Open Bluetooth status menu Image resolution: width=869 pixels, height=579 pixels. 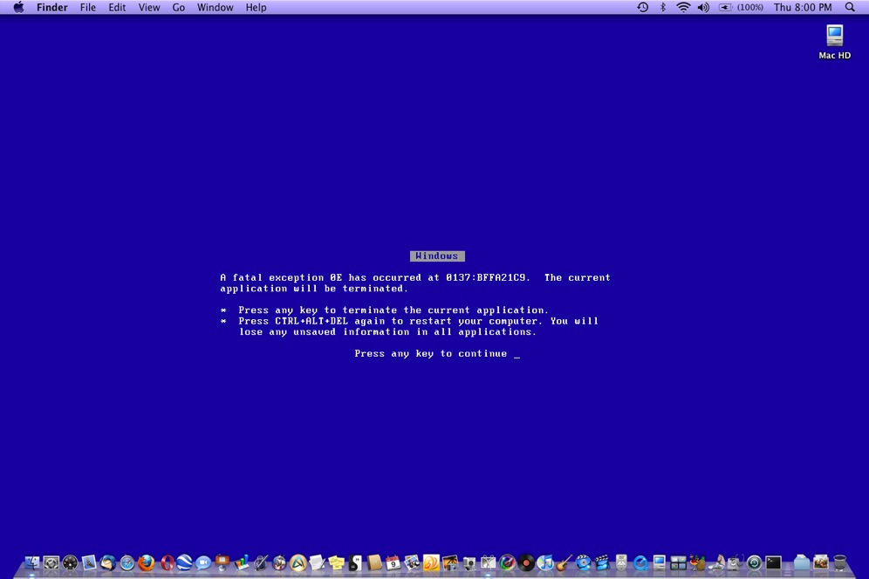point(663,7)
